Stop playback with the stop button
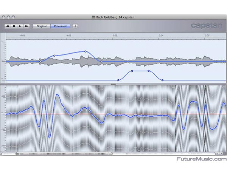Image resolution: width=227 pixels, height=170 pixels. point(14,26)
